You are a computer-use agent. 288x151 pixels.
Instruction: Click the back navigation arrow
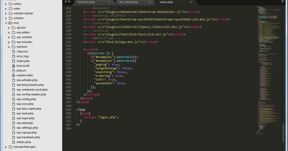65,2
